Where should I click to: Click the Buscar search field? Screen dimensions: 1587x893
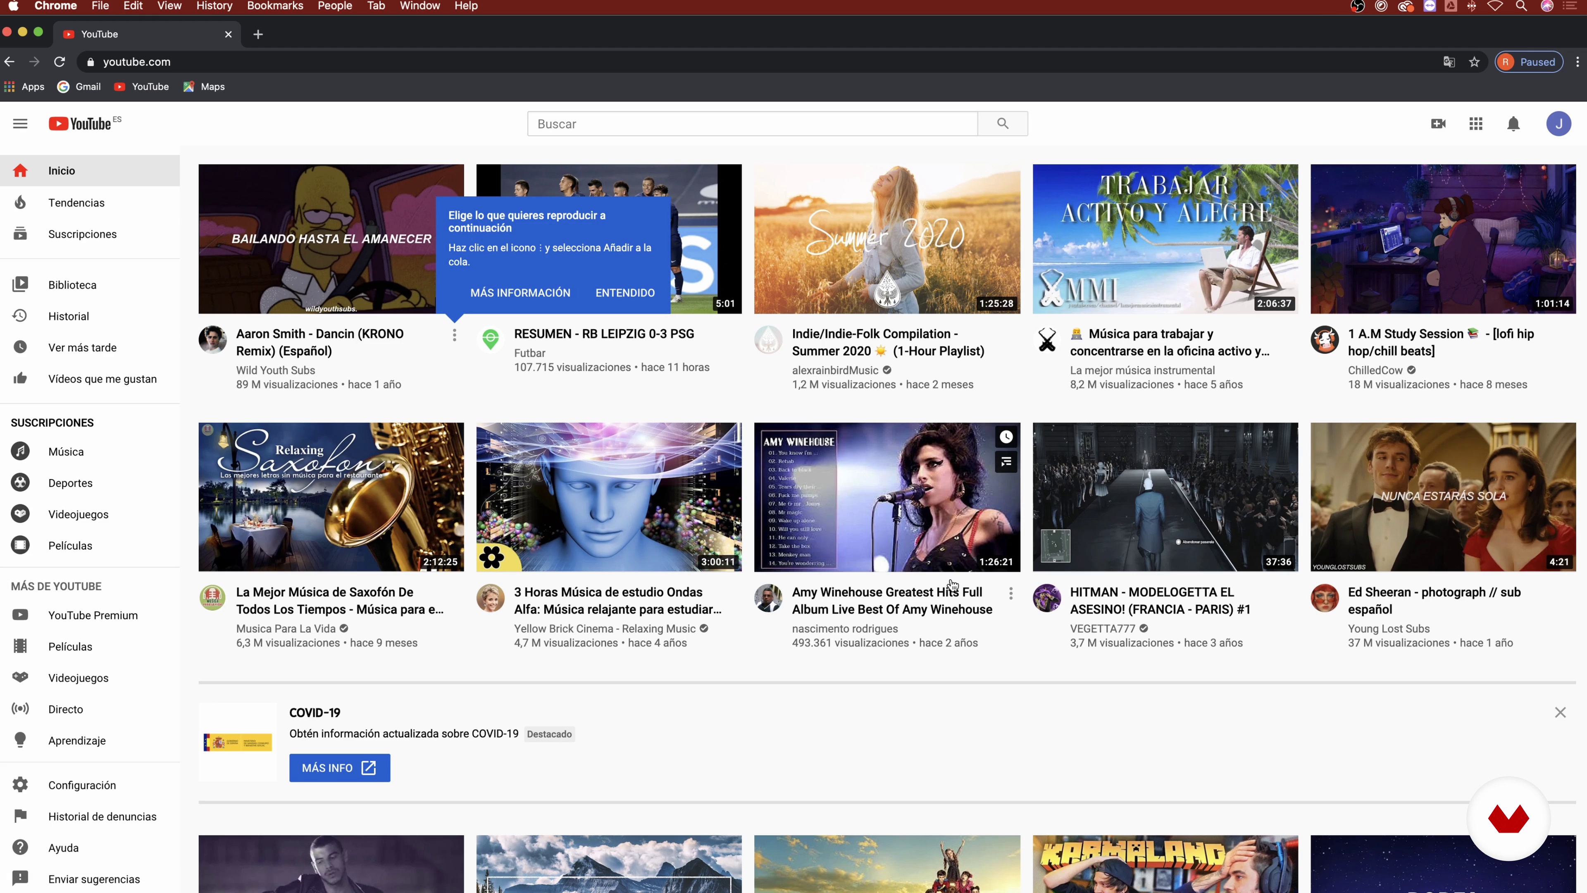coord(752,124)
